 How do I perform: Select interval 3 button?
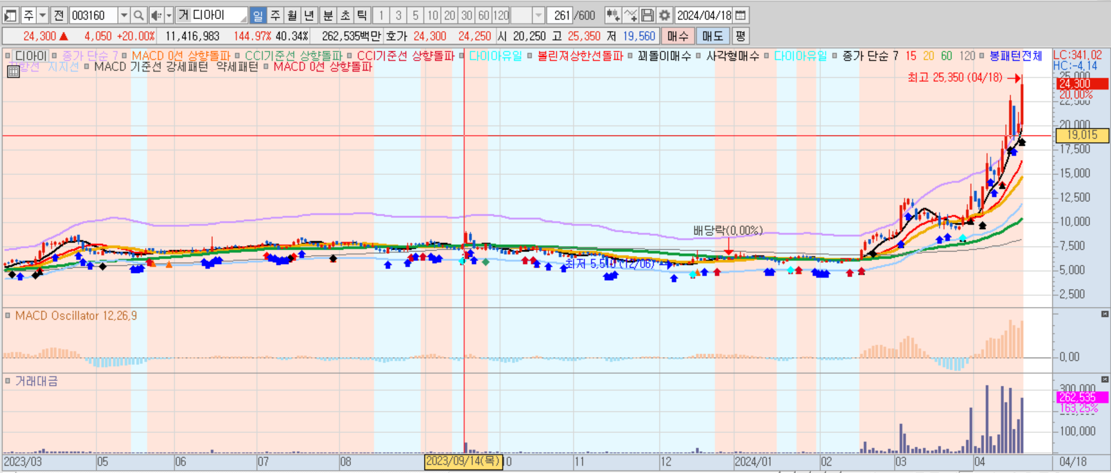398,16
